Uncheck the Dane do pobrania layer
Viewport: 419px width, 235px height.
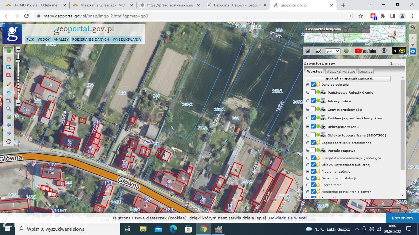(x=313, y=84)
